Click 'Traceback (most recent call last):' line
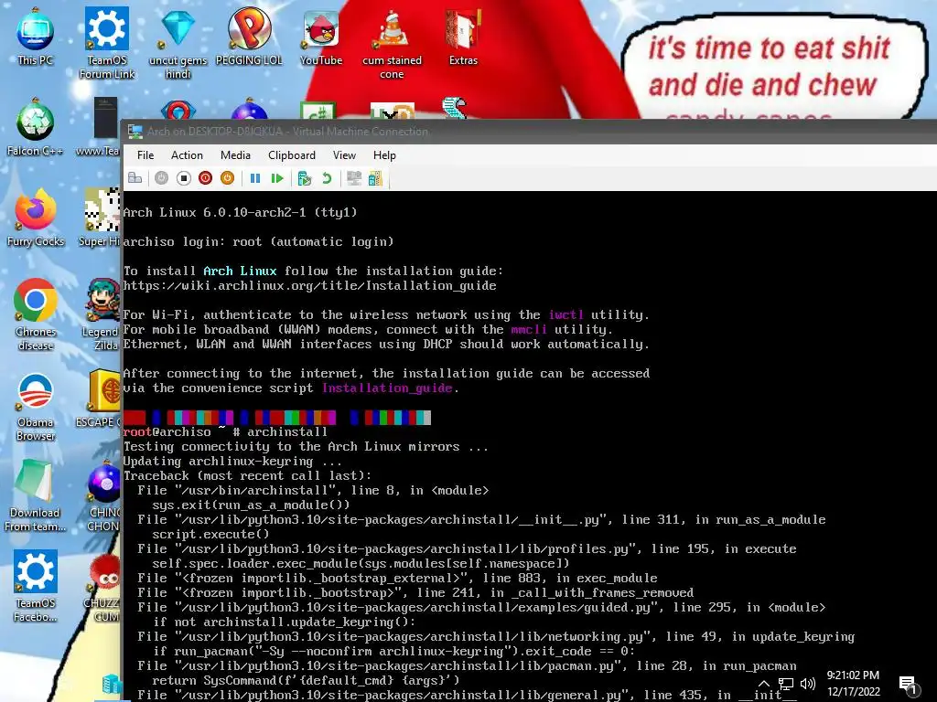Viewport: 937px width, 702px height. tap(247, 475)
